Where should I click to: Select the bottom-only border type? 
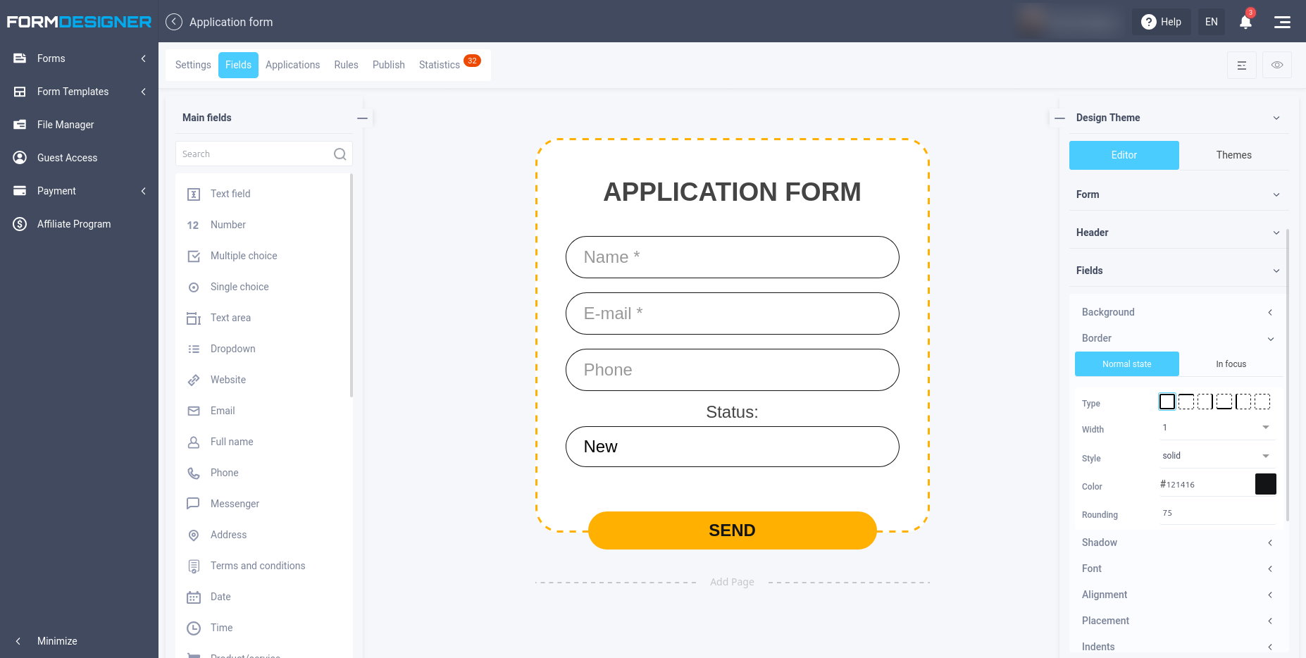click(1224, 402)
